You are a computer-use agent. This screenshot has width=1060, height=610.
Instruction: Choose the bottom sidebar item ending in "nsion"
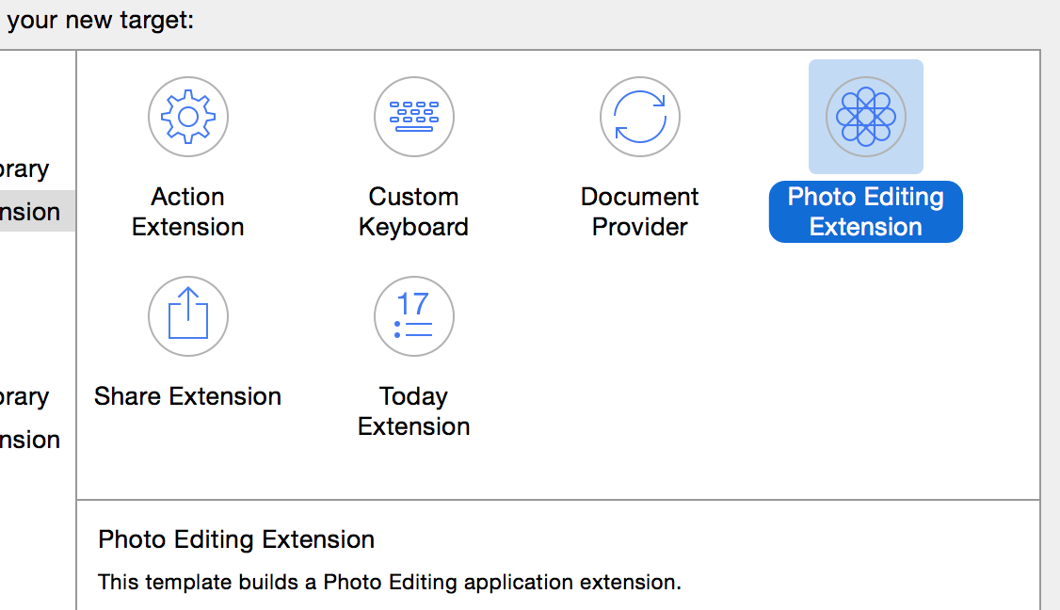coord(30,440)
